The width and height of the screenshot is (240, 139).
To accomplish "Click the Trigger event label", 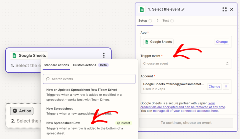I will pos(150,56).
